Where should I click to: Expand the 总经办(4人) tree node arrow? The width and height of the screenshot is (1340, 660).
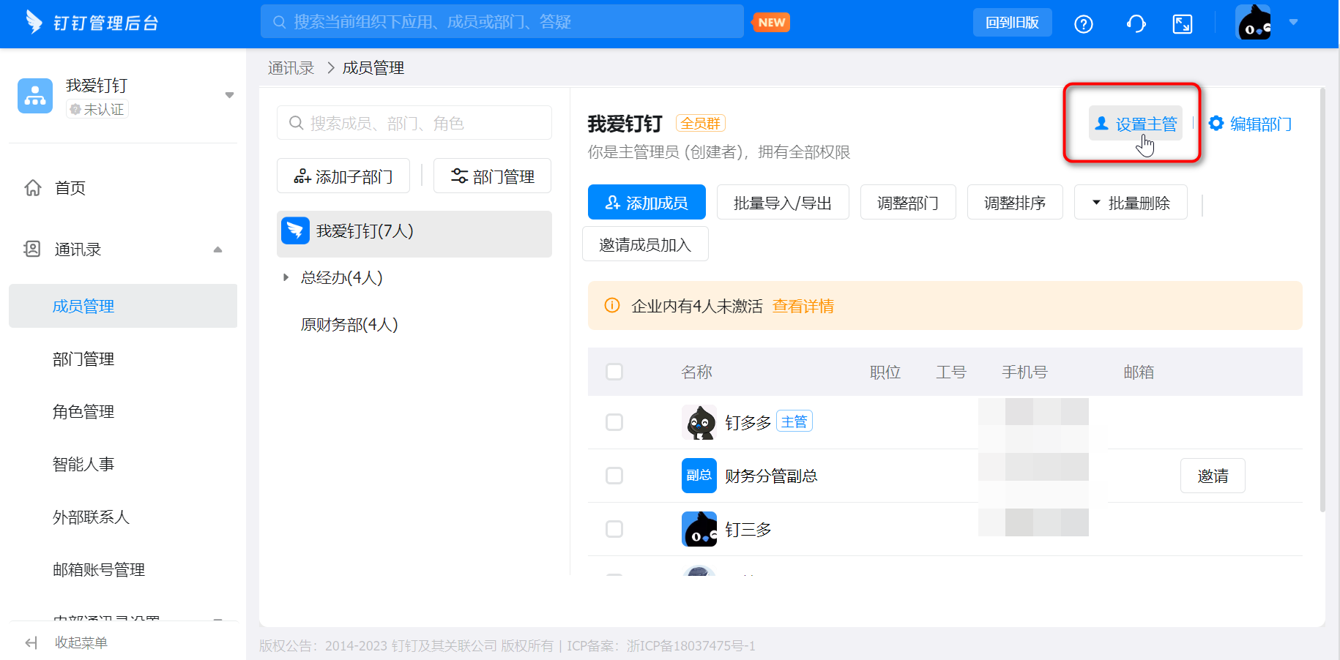286,277
